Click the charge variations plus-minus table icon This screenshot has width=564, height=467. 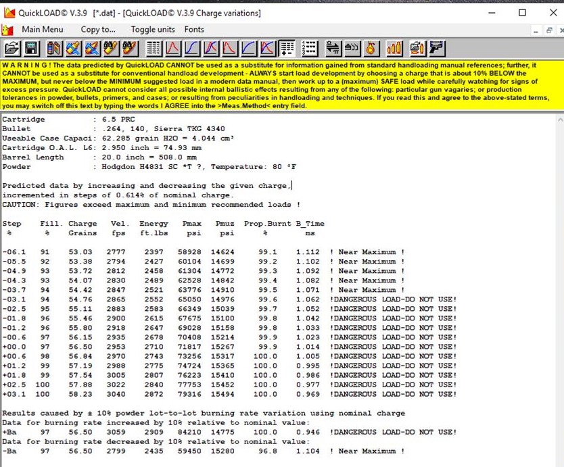pos(287,48)
